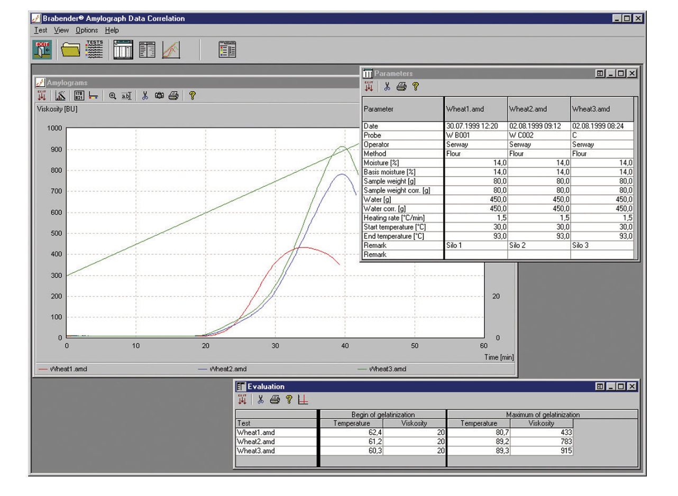Viewport: 678px width, 496px height.
Task: Click the curve scaling icon in Amylograms toolbar
Action: [60, 96]
